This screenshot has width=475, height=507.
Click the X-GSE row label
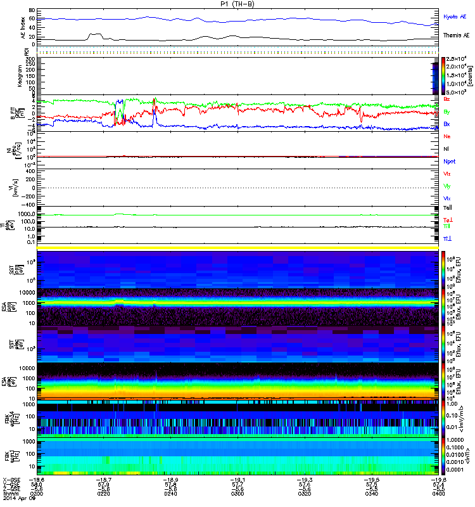(x=11, y=480)
